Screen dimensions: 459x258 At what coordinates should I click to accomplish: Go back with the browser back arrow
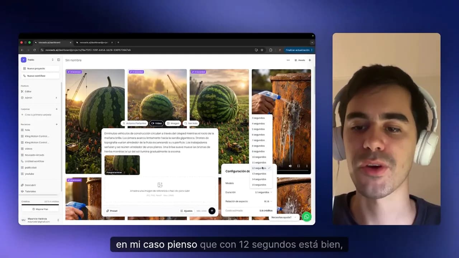[x=22, y=50]
